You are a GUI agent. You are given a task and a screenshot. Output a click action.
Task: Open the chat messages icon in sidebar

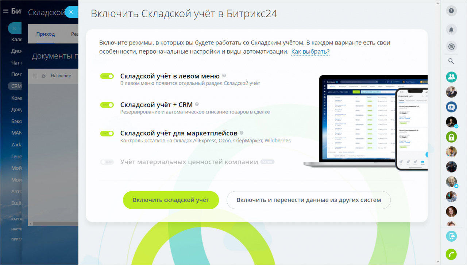tap(451, 46)
